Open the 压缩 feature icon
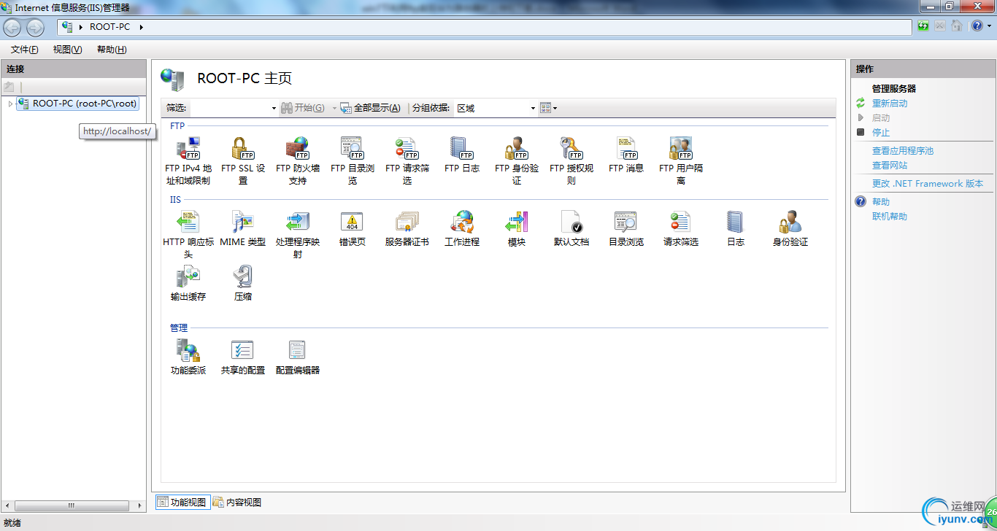The height and width of the screenshot is (531, 997). 242,279
